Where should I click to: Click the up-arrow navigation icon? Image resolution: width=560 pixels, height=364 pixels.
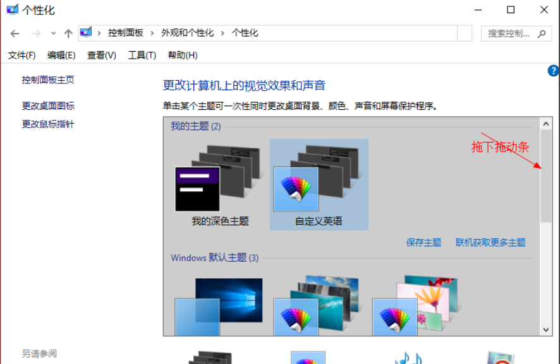[68, 32]
